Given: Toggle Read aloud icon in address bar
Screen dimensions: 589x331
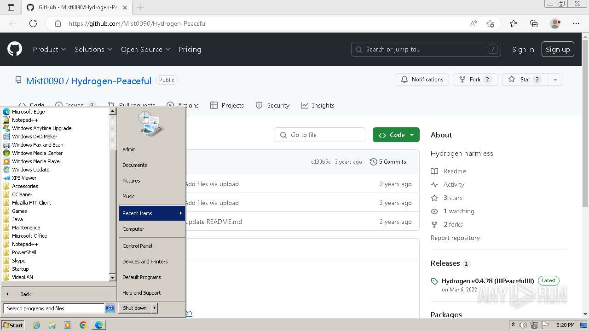Looking at the screenshot, I should (474, 23).
